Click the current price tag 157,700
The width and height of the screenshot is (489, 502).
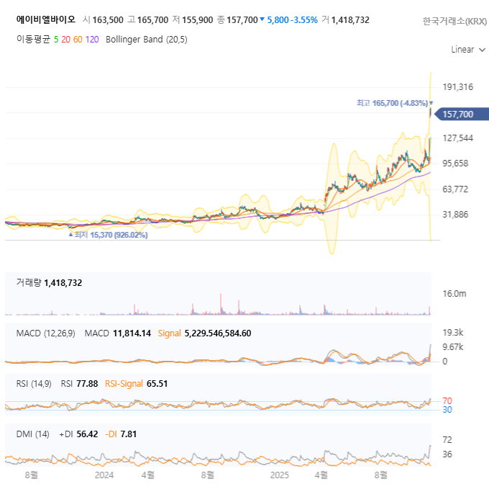462,114
